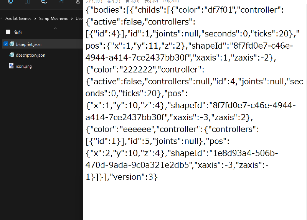The height and width of the screenshot is (220, 307).
Task: Click the Copy icon in Explorer toolbar
Action: point(10,2)
